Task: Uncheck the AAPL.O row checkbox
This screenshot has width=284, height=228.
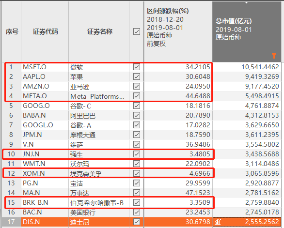Action: 137,76
